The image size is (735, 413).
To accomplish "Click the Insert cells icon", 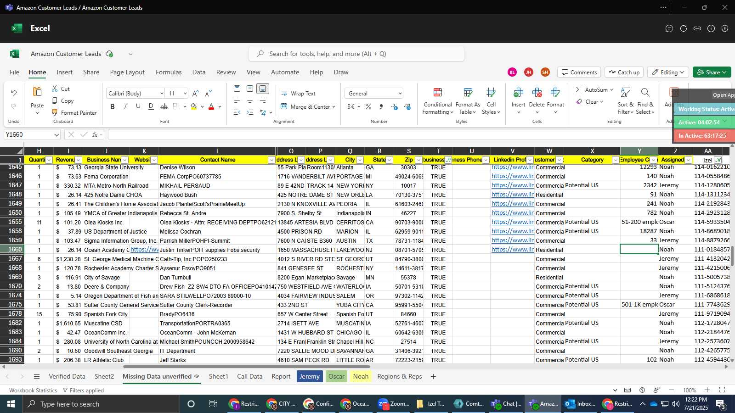I will click(518, 93).
